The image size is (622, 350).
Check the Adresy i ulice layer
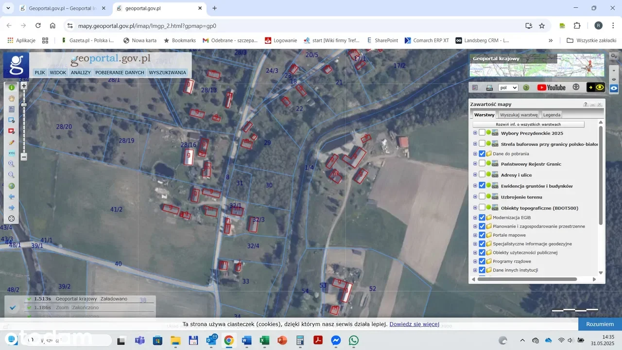tap(482, 175)
